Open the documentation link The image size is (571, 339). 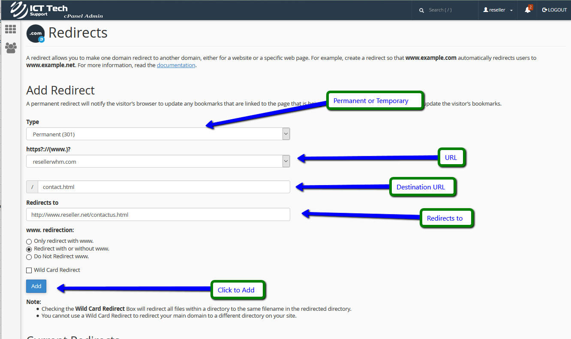(x=176, y=65)
